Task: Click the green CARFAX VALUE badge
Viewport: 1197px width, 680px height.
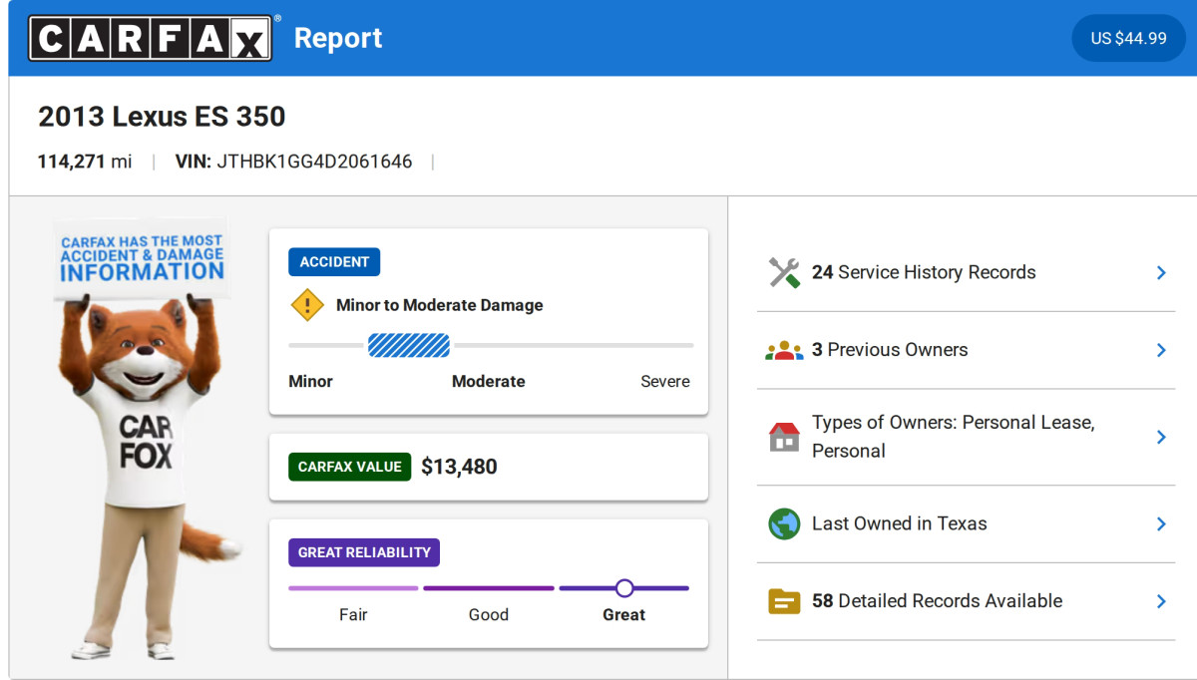Action: [349, 467]
